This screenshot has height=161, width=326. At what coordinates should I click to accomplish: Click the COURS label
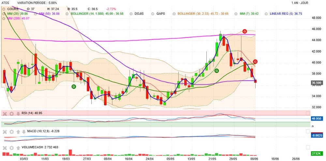click(x=13, y=9)
